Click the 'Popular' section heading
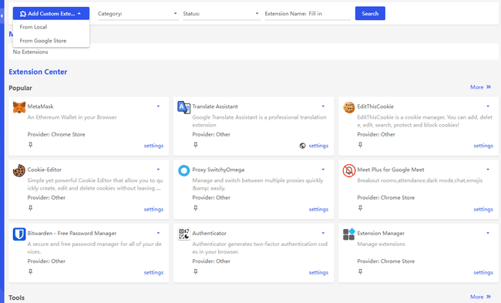This screenshot has height=303, width=501. (21, 88)
